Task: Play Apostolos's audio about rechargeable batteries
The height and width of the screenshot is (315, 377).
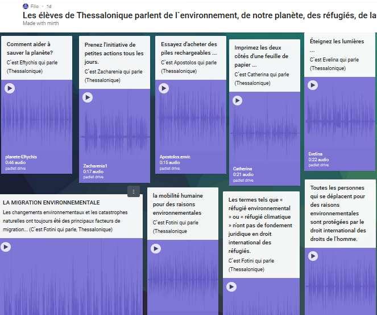Action: 164,88
